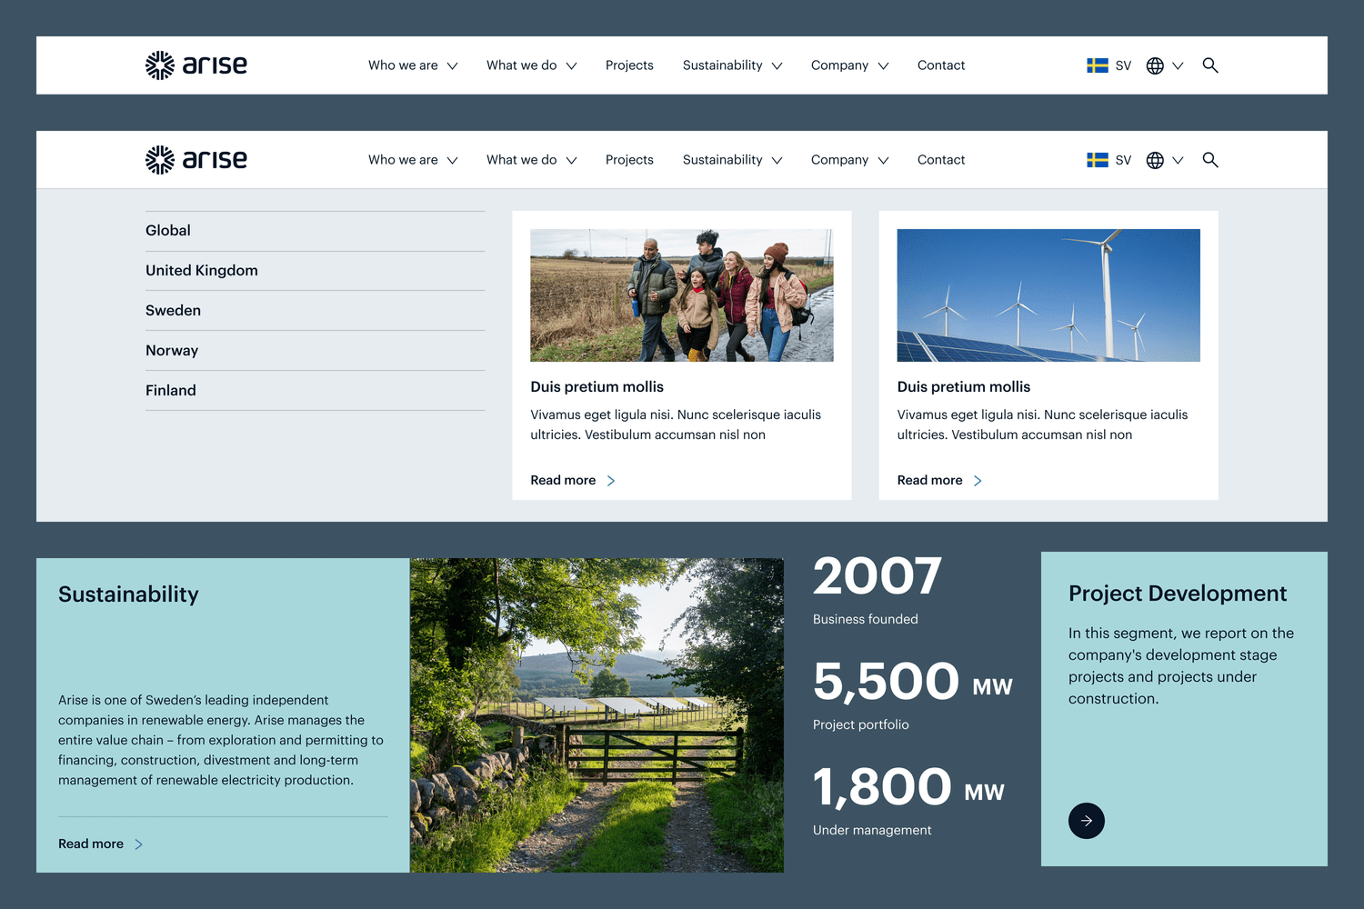Open Projects in the expanded header
1364x909 pixels.
pos(629,160)
